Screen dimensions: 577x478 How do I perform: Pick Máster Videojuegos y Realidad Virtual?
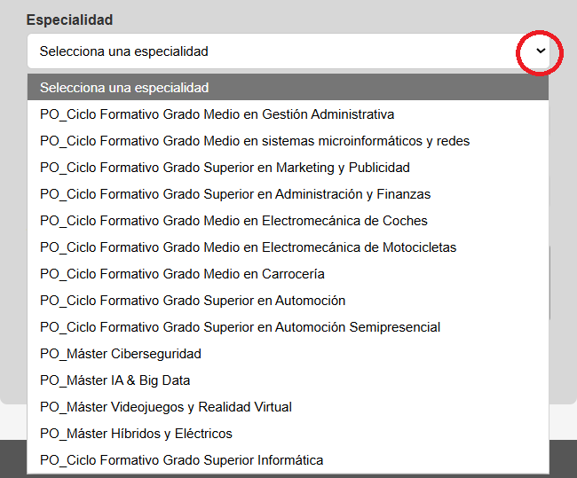pos(166,407)
